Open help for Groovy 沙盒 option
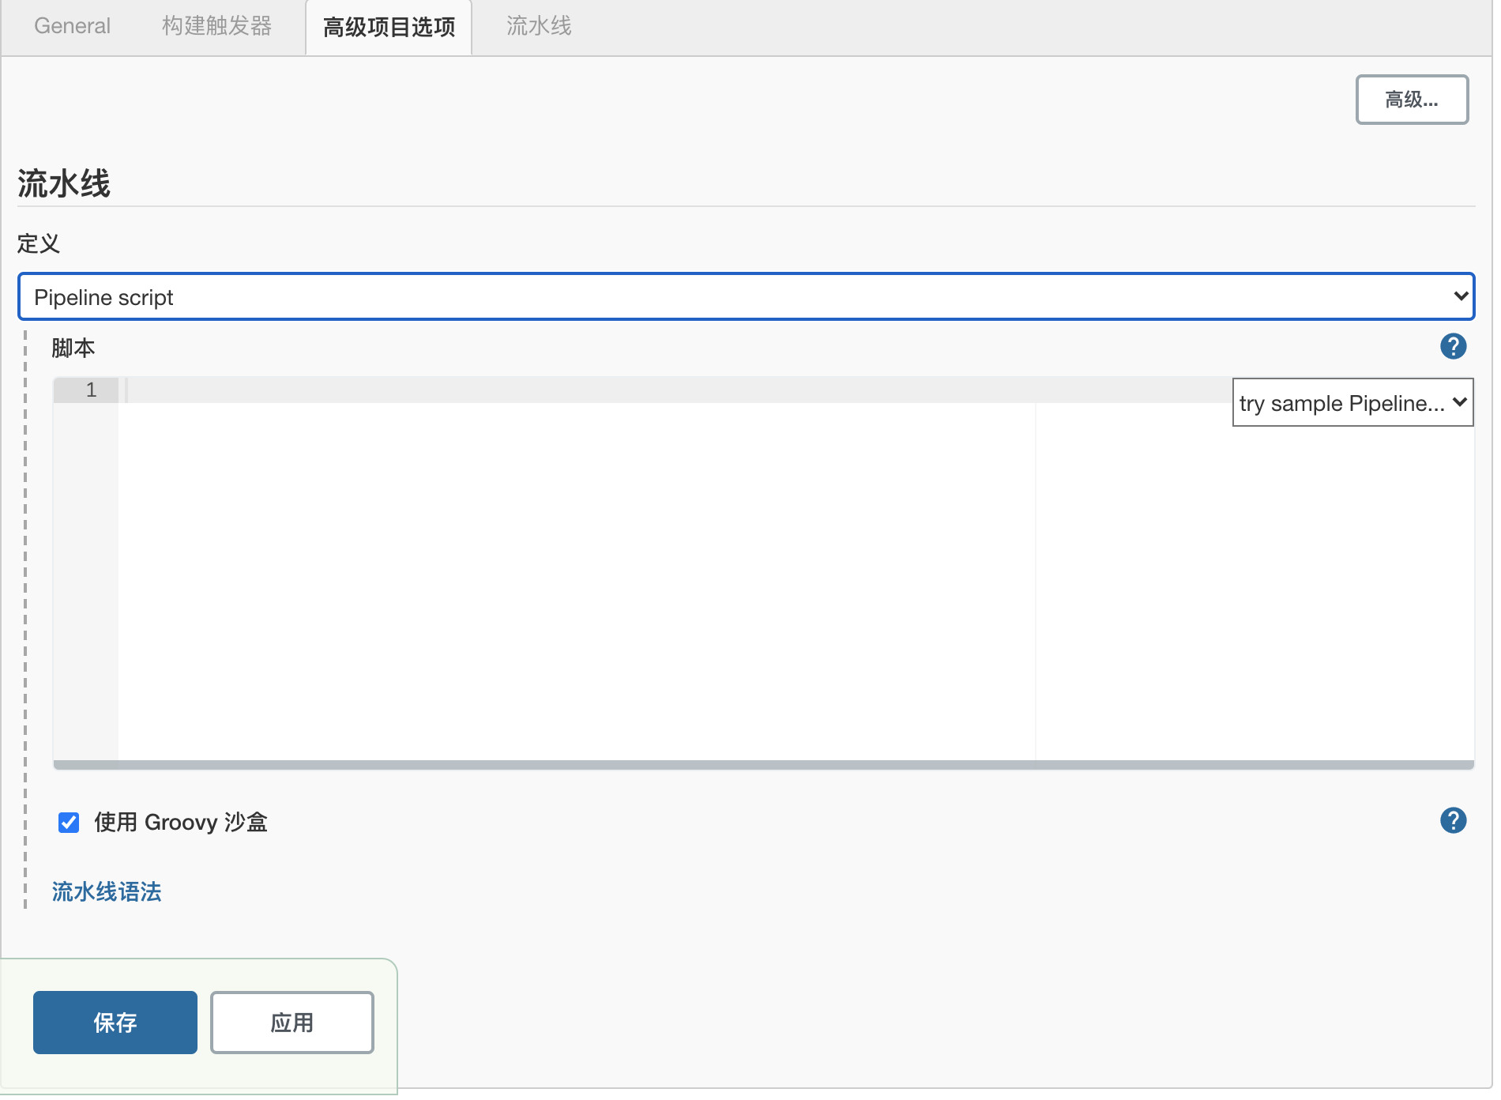Image resolution: width=1501 pixels, height=1100 pixels. 1453,820
